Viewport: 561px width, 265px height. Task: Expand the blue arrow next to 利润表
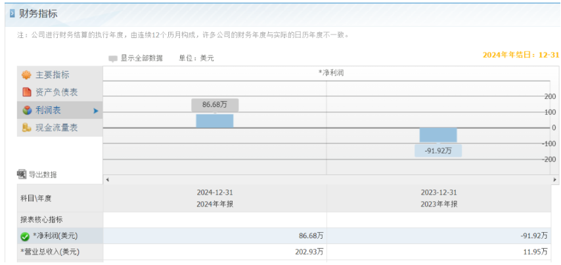tap(95, 111)
